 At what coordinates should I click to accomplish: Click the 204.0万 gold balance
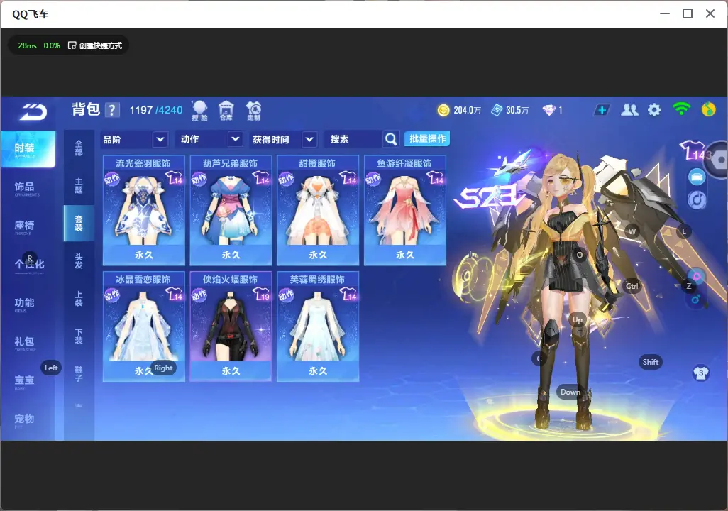point(467,111)
